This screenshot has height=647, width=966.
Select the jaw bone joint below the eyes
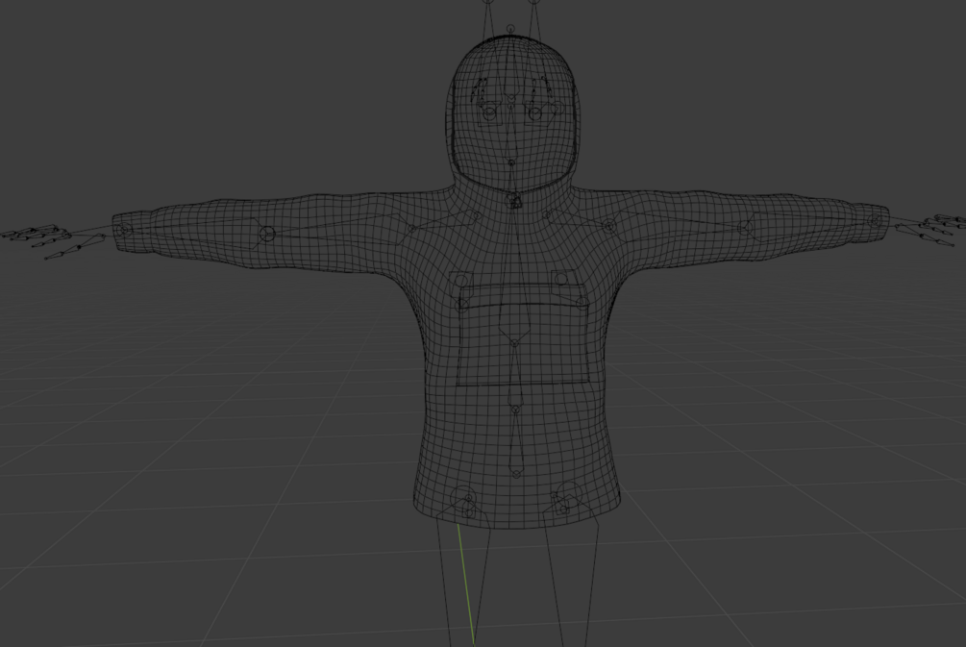point(511,162)
